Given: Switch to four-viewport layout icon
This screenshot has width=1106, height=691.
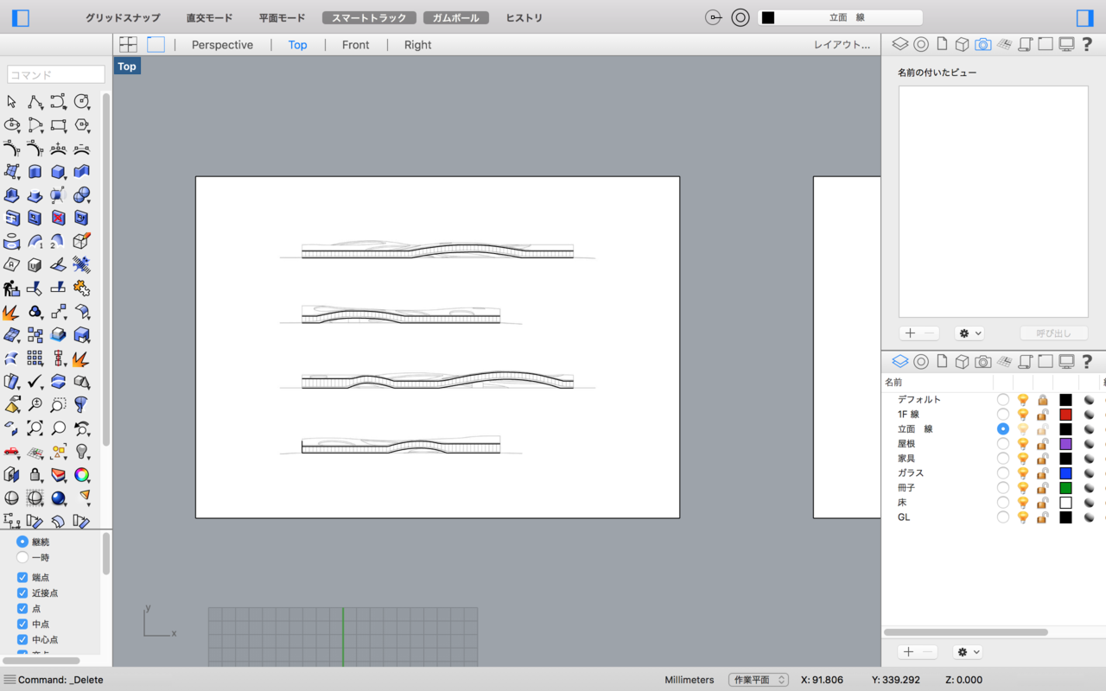Looking at the screenshot, I should click(128, 45).
